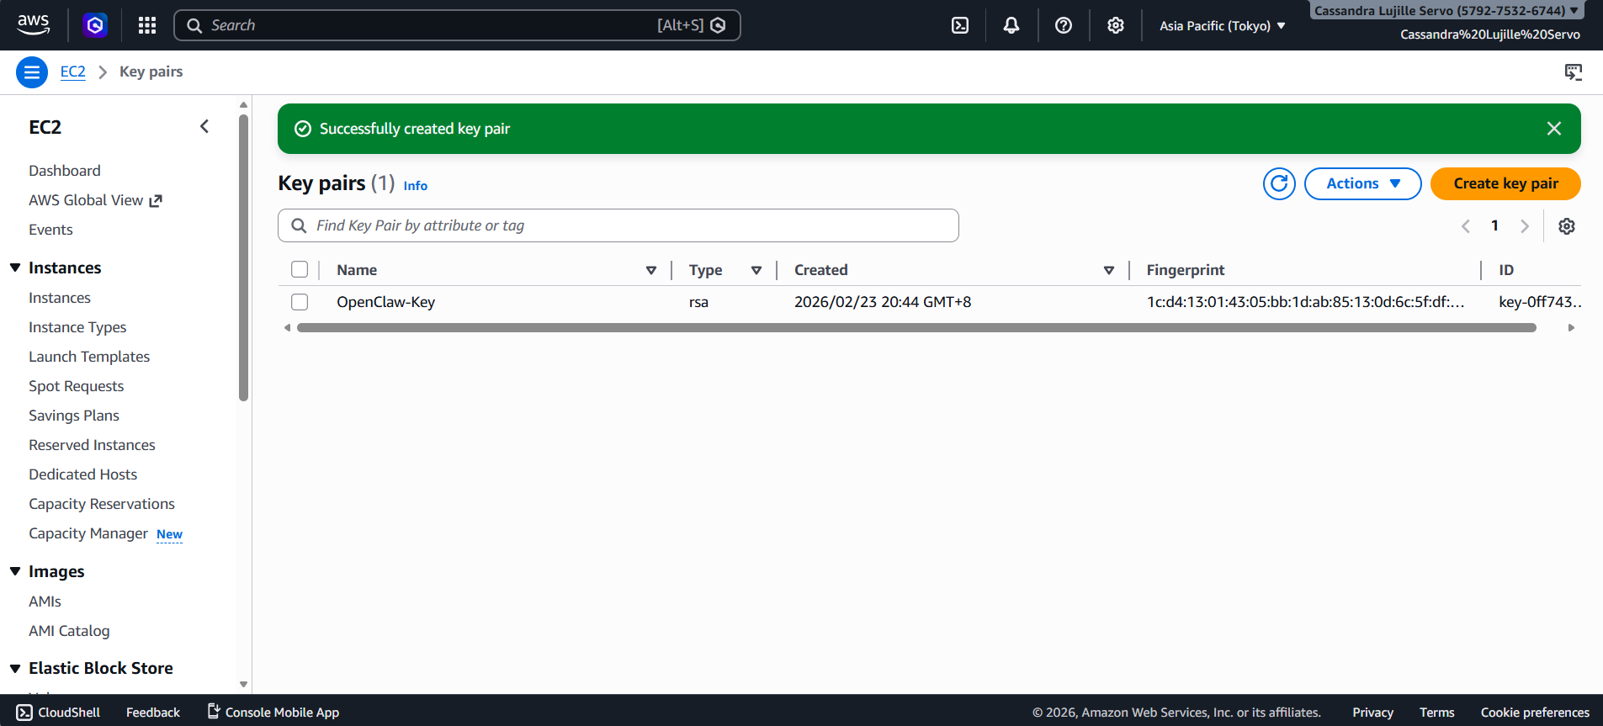Image resolution: width=1603 pixels, height=726 pixels.
Task: Open Dashboard in the sidebar
Action: tap(65, 171)
